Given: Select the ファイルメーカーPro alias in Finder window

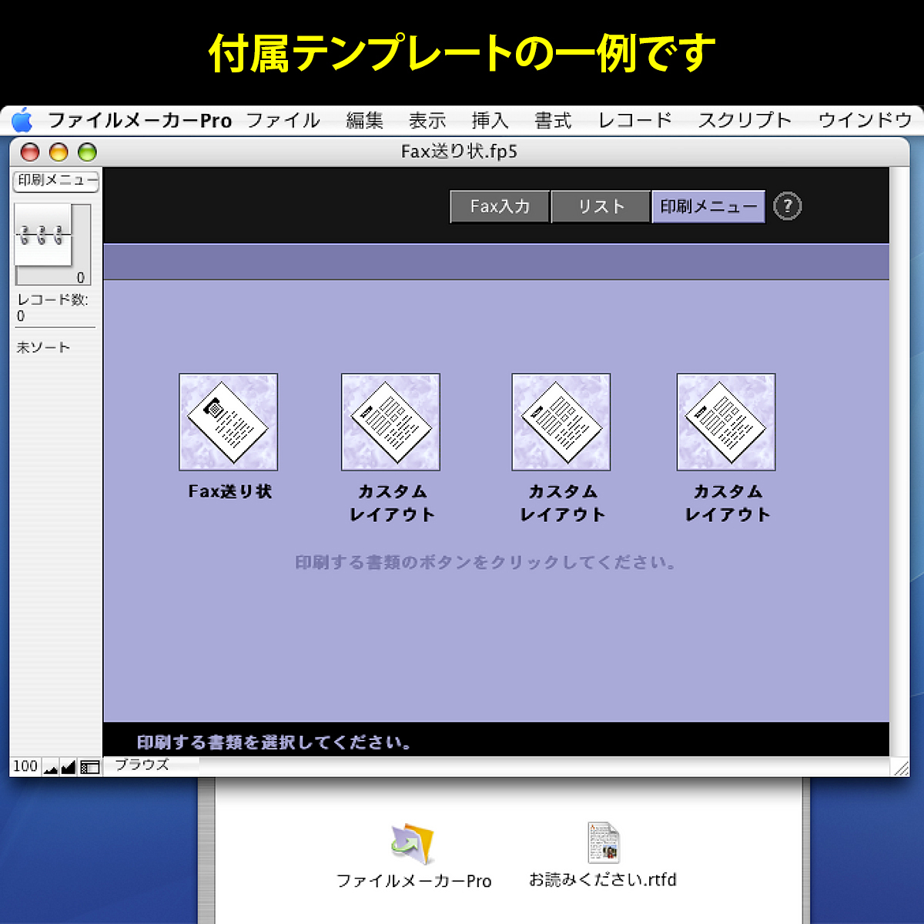Looking at the screenshot, I should tap(413, 856).
